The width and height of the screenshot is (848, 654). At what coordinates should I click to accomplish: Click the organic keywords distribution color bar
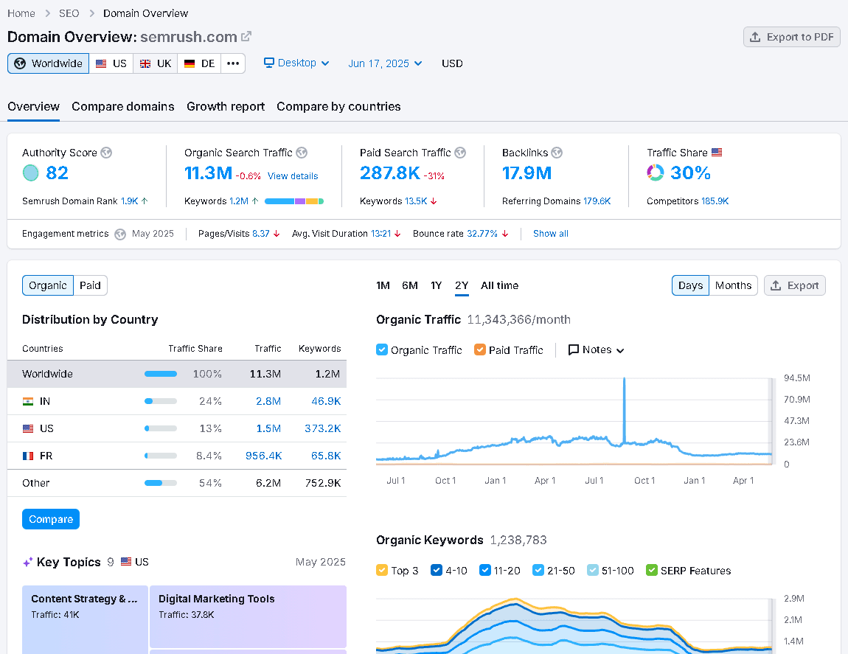(x=294, y=201)
